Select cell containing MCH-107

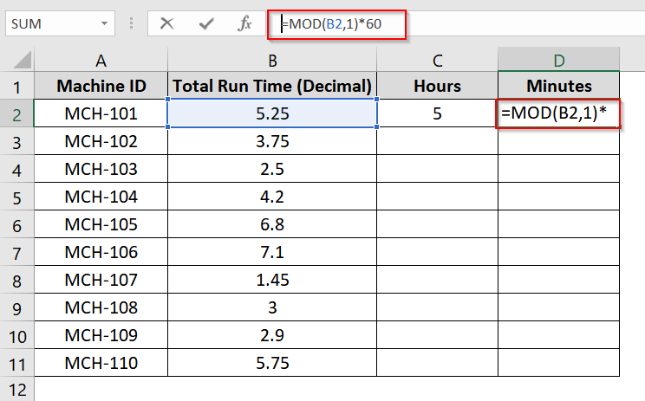tap(101, 280)
